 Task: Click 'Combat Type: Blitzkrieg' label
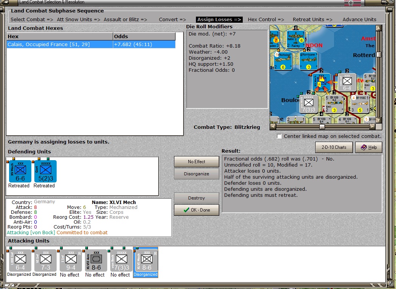click(227, 127)
